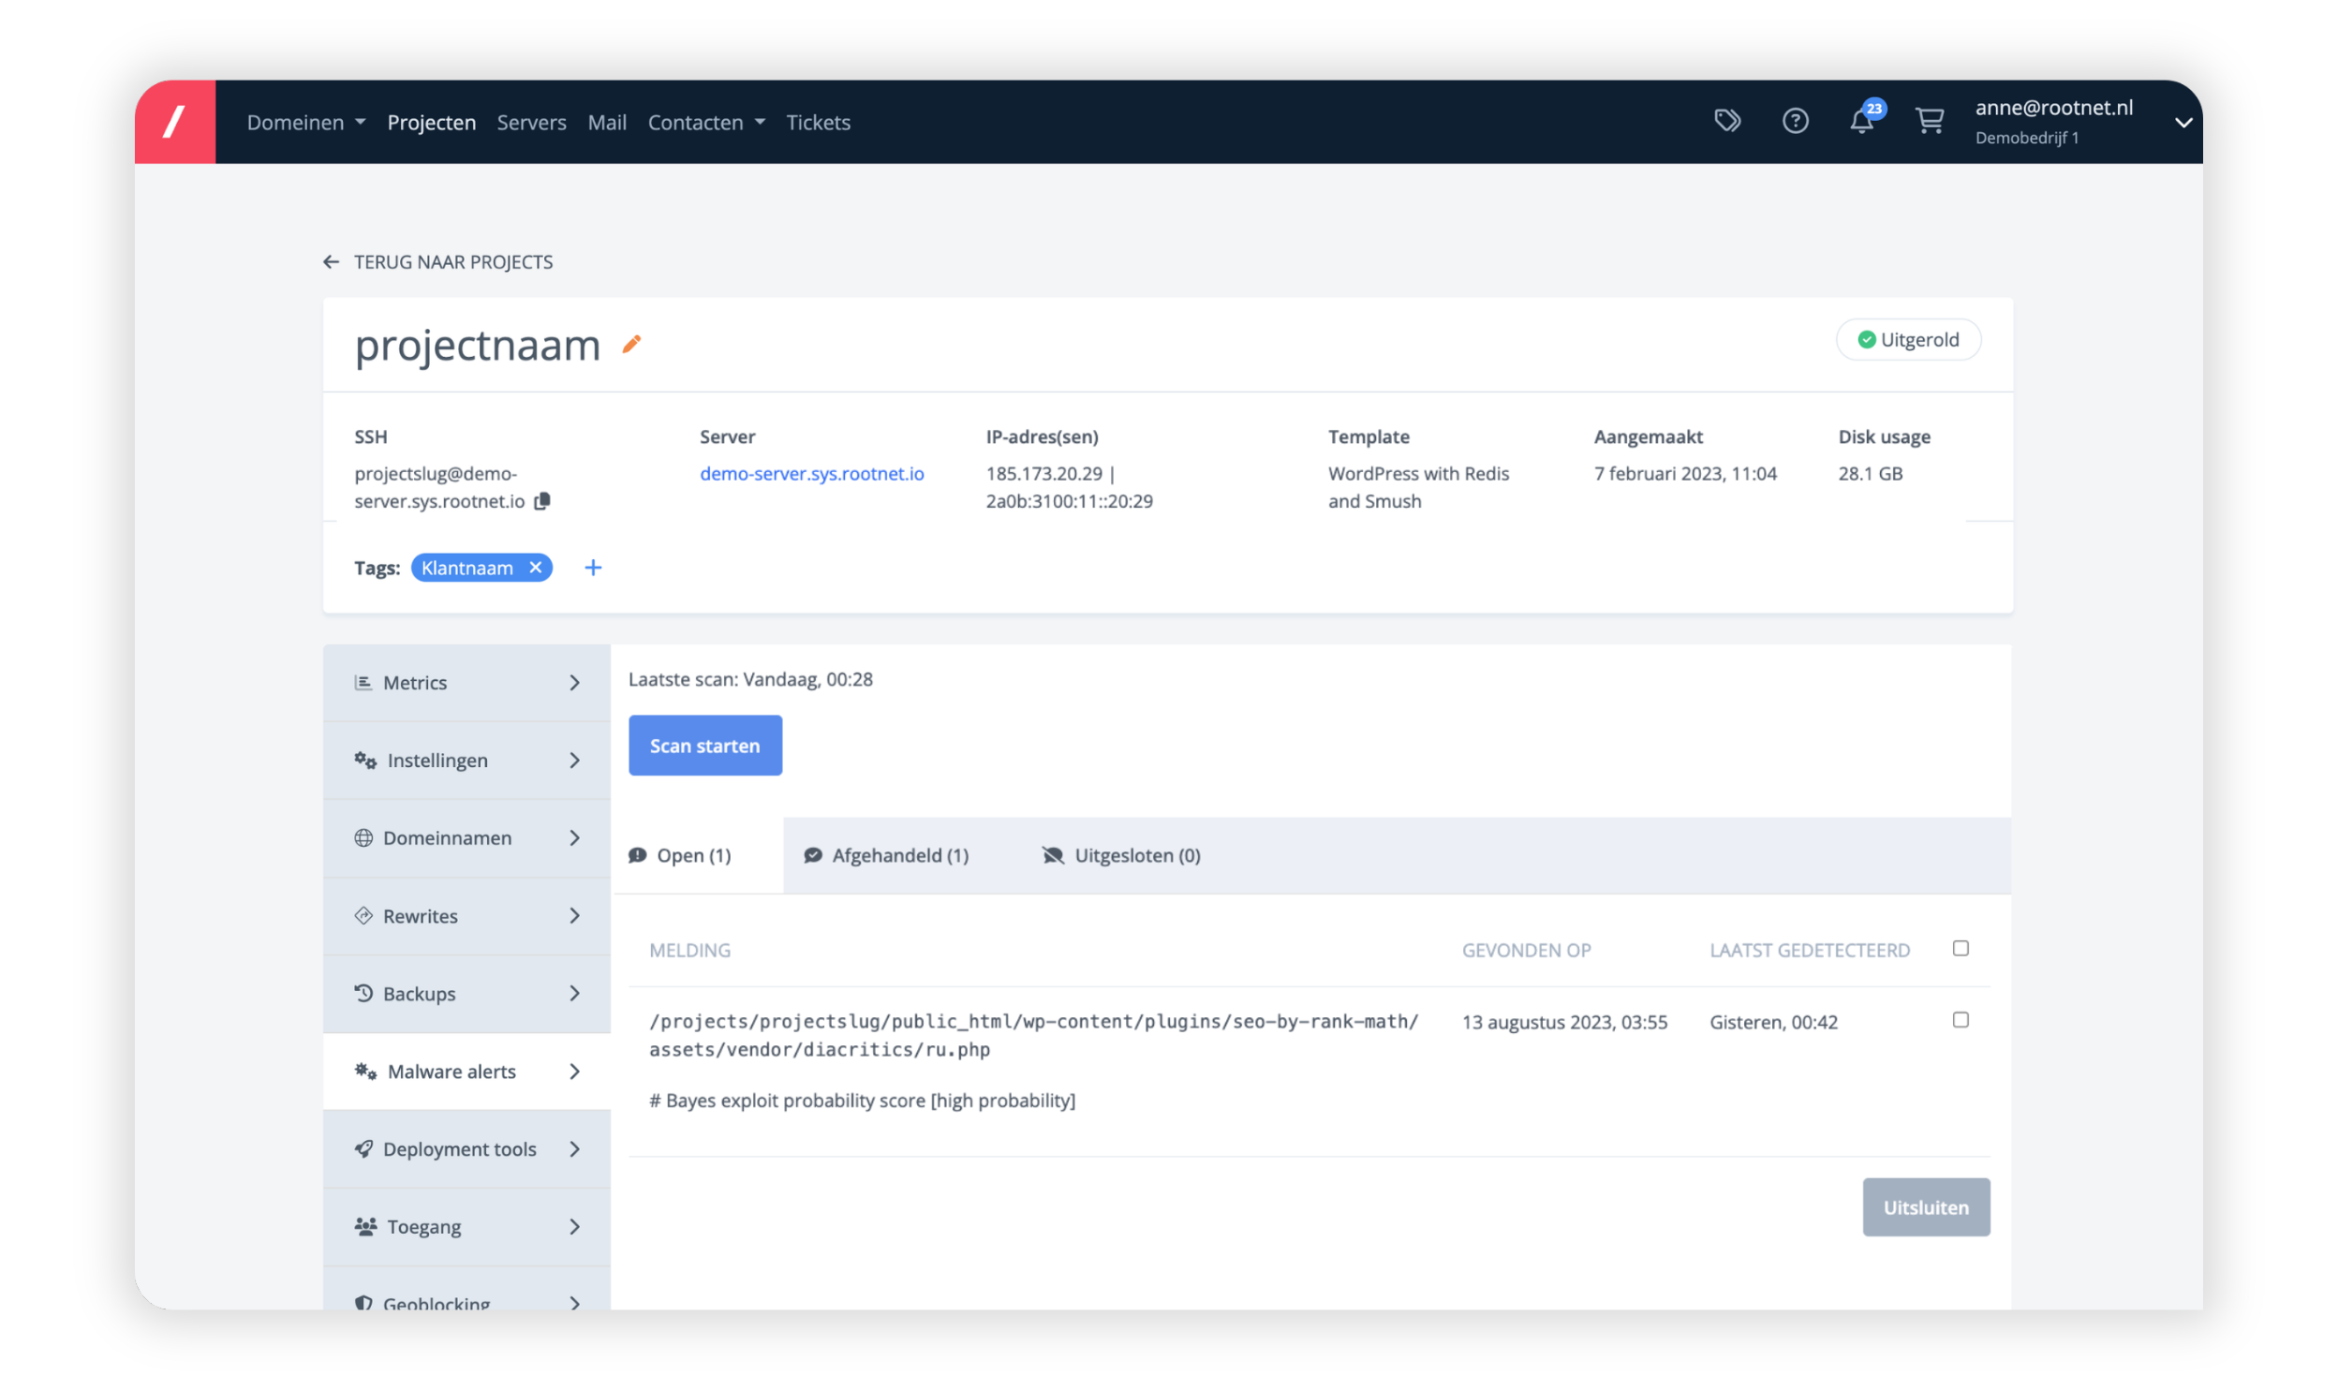Open the demo-server.sys.rootnet.io server link
The image size is (2338, 1390).
[x=811, y=473]
